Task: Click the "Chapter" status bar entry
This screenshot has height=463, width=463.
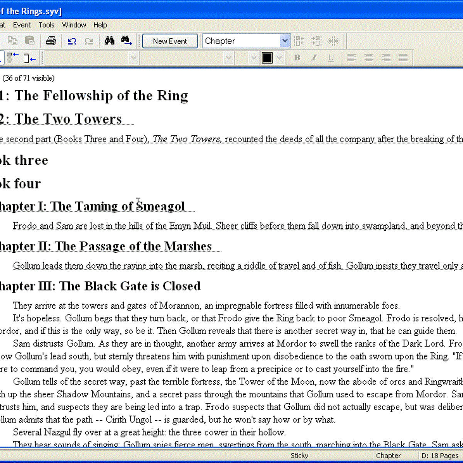Action: tap(388, 456)
